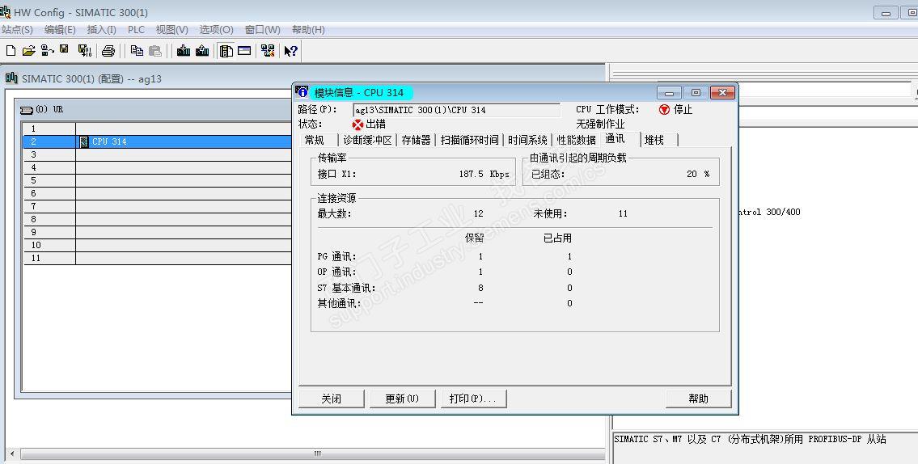
Task: Select rack slot 3 row
Action: click(157, 154)
